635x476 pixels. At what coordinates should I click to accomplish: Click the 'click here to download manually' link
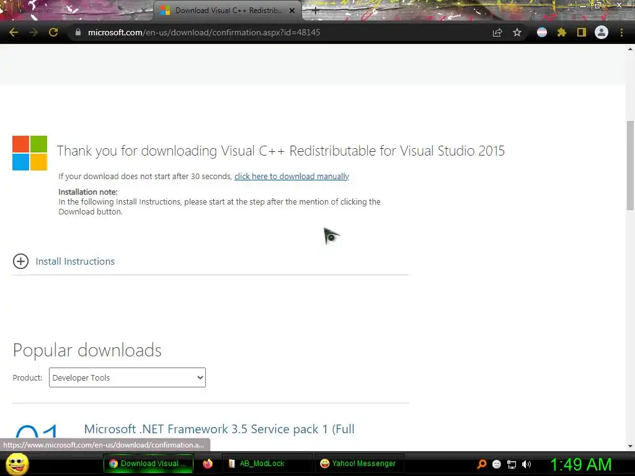[291, 177]
